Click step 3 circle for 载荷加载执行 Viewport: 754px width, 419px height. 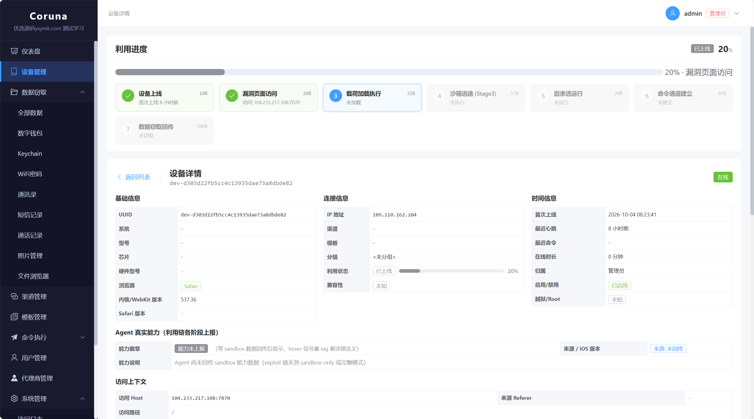pos(336,96)
